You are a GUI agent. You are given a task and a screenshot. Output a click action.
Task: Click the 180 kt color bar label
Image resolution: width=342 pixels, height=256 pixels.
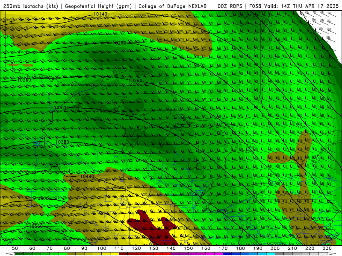pyautogui.click(x=241, y=248)
